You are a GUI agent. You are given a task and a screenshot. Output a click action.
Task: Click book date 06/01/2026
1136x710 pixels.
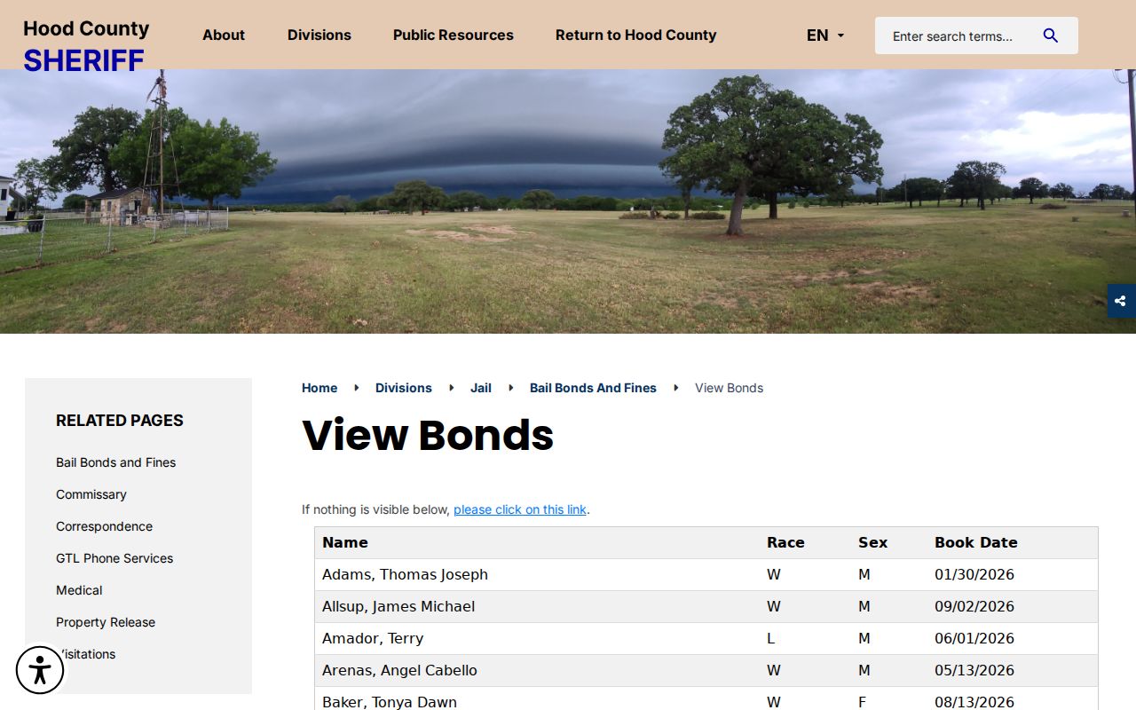coord(974,638)
